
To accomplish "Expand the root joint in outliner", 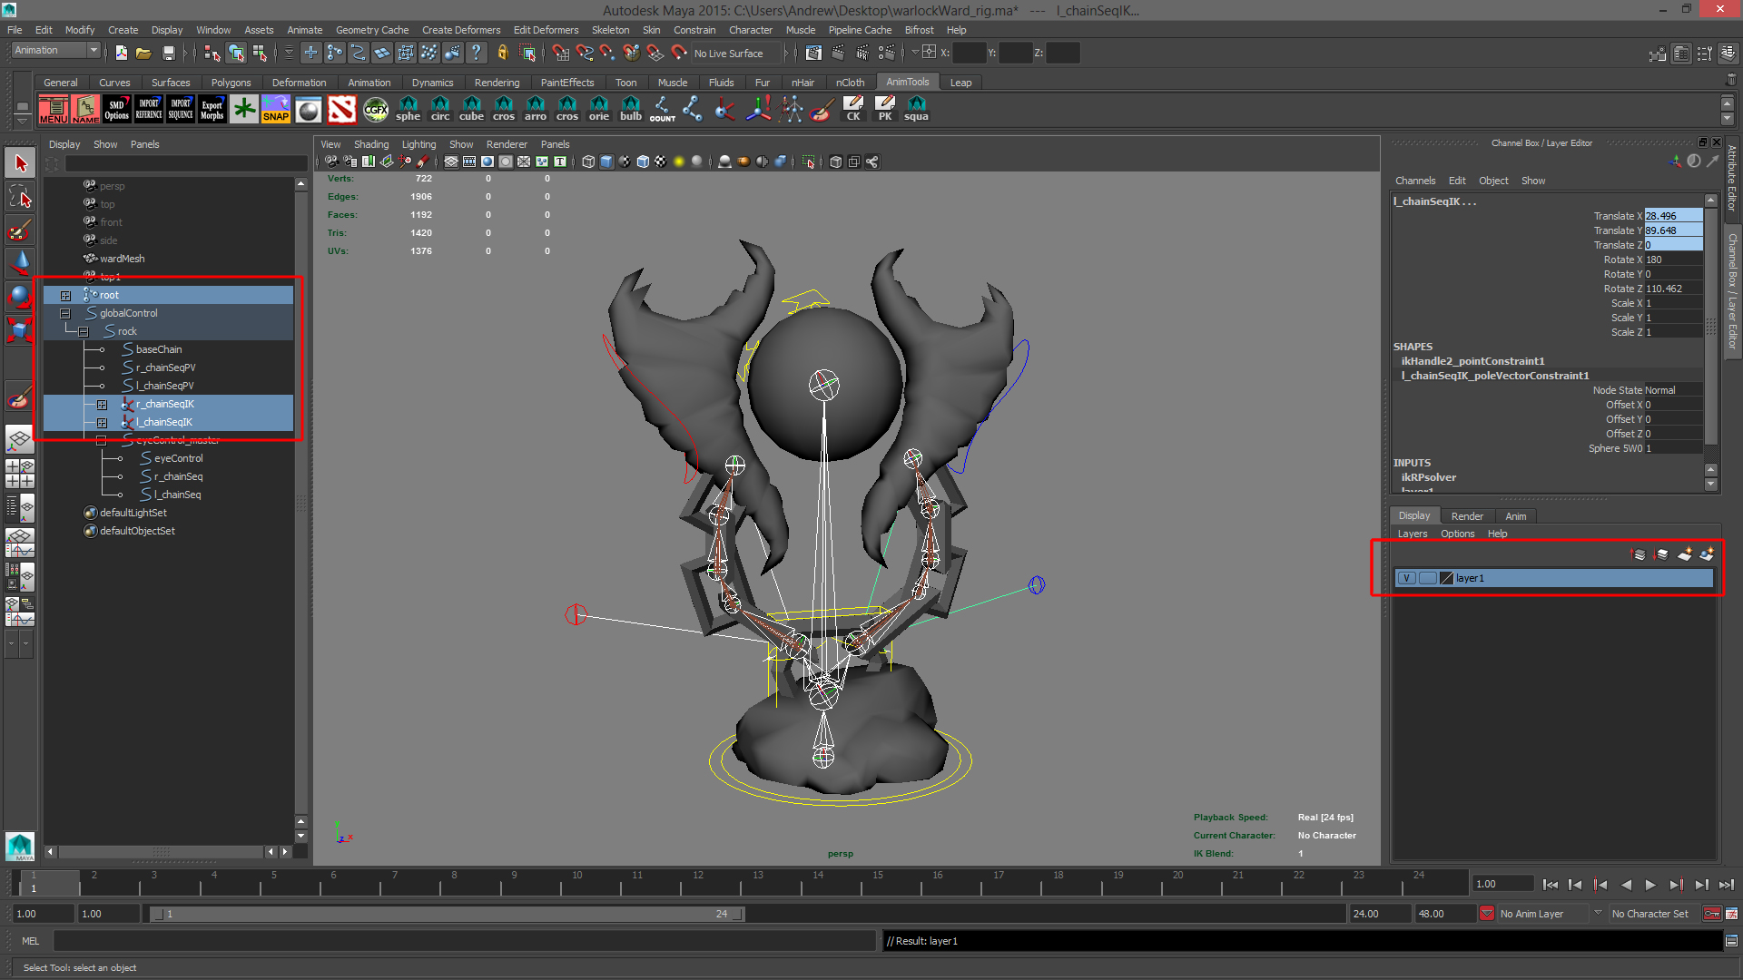I will (65, 296).
